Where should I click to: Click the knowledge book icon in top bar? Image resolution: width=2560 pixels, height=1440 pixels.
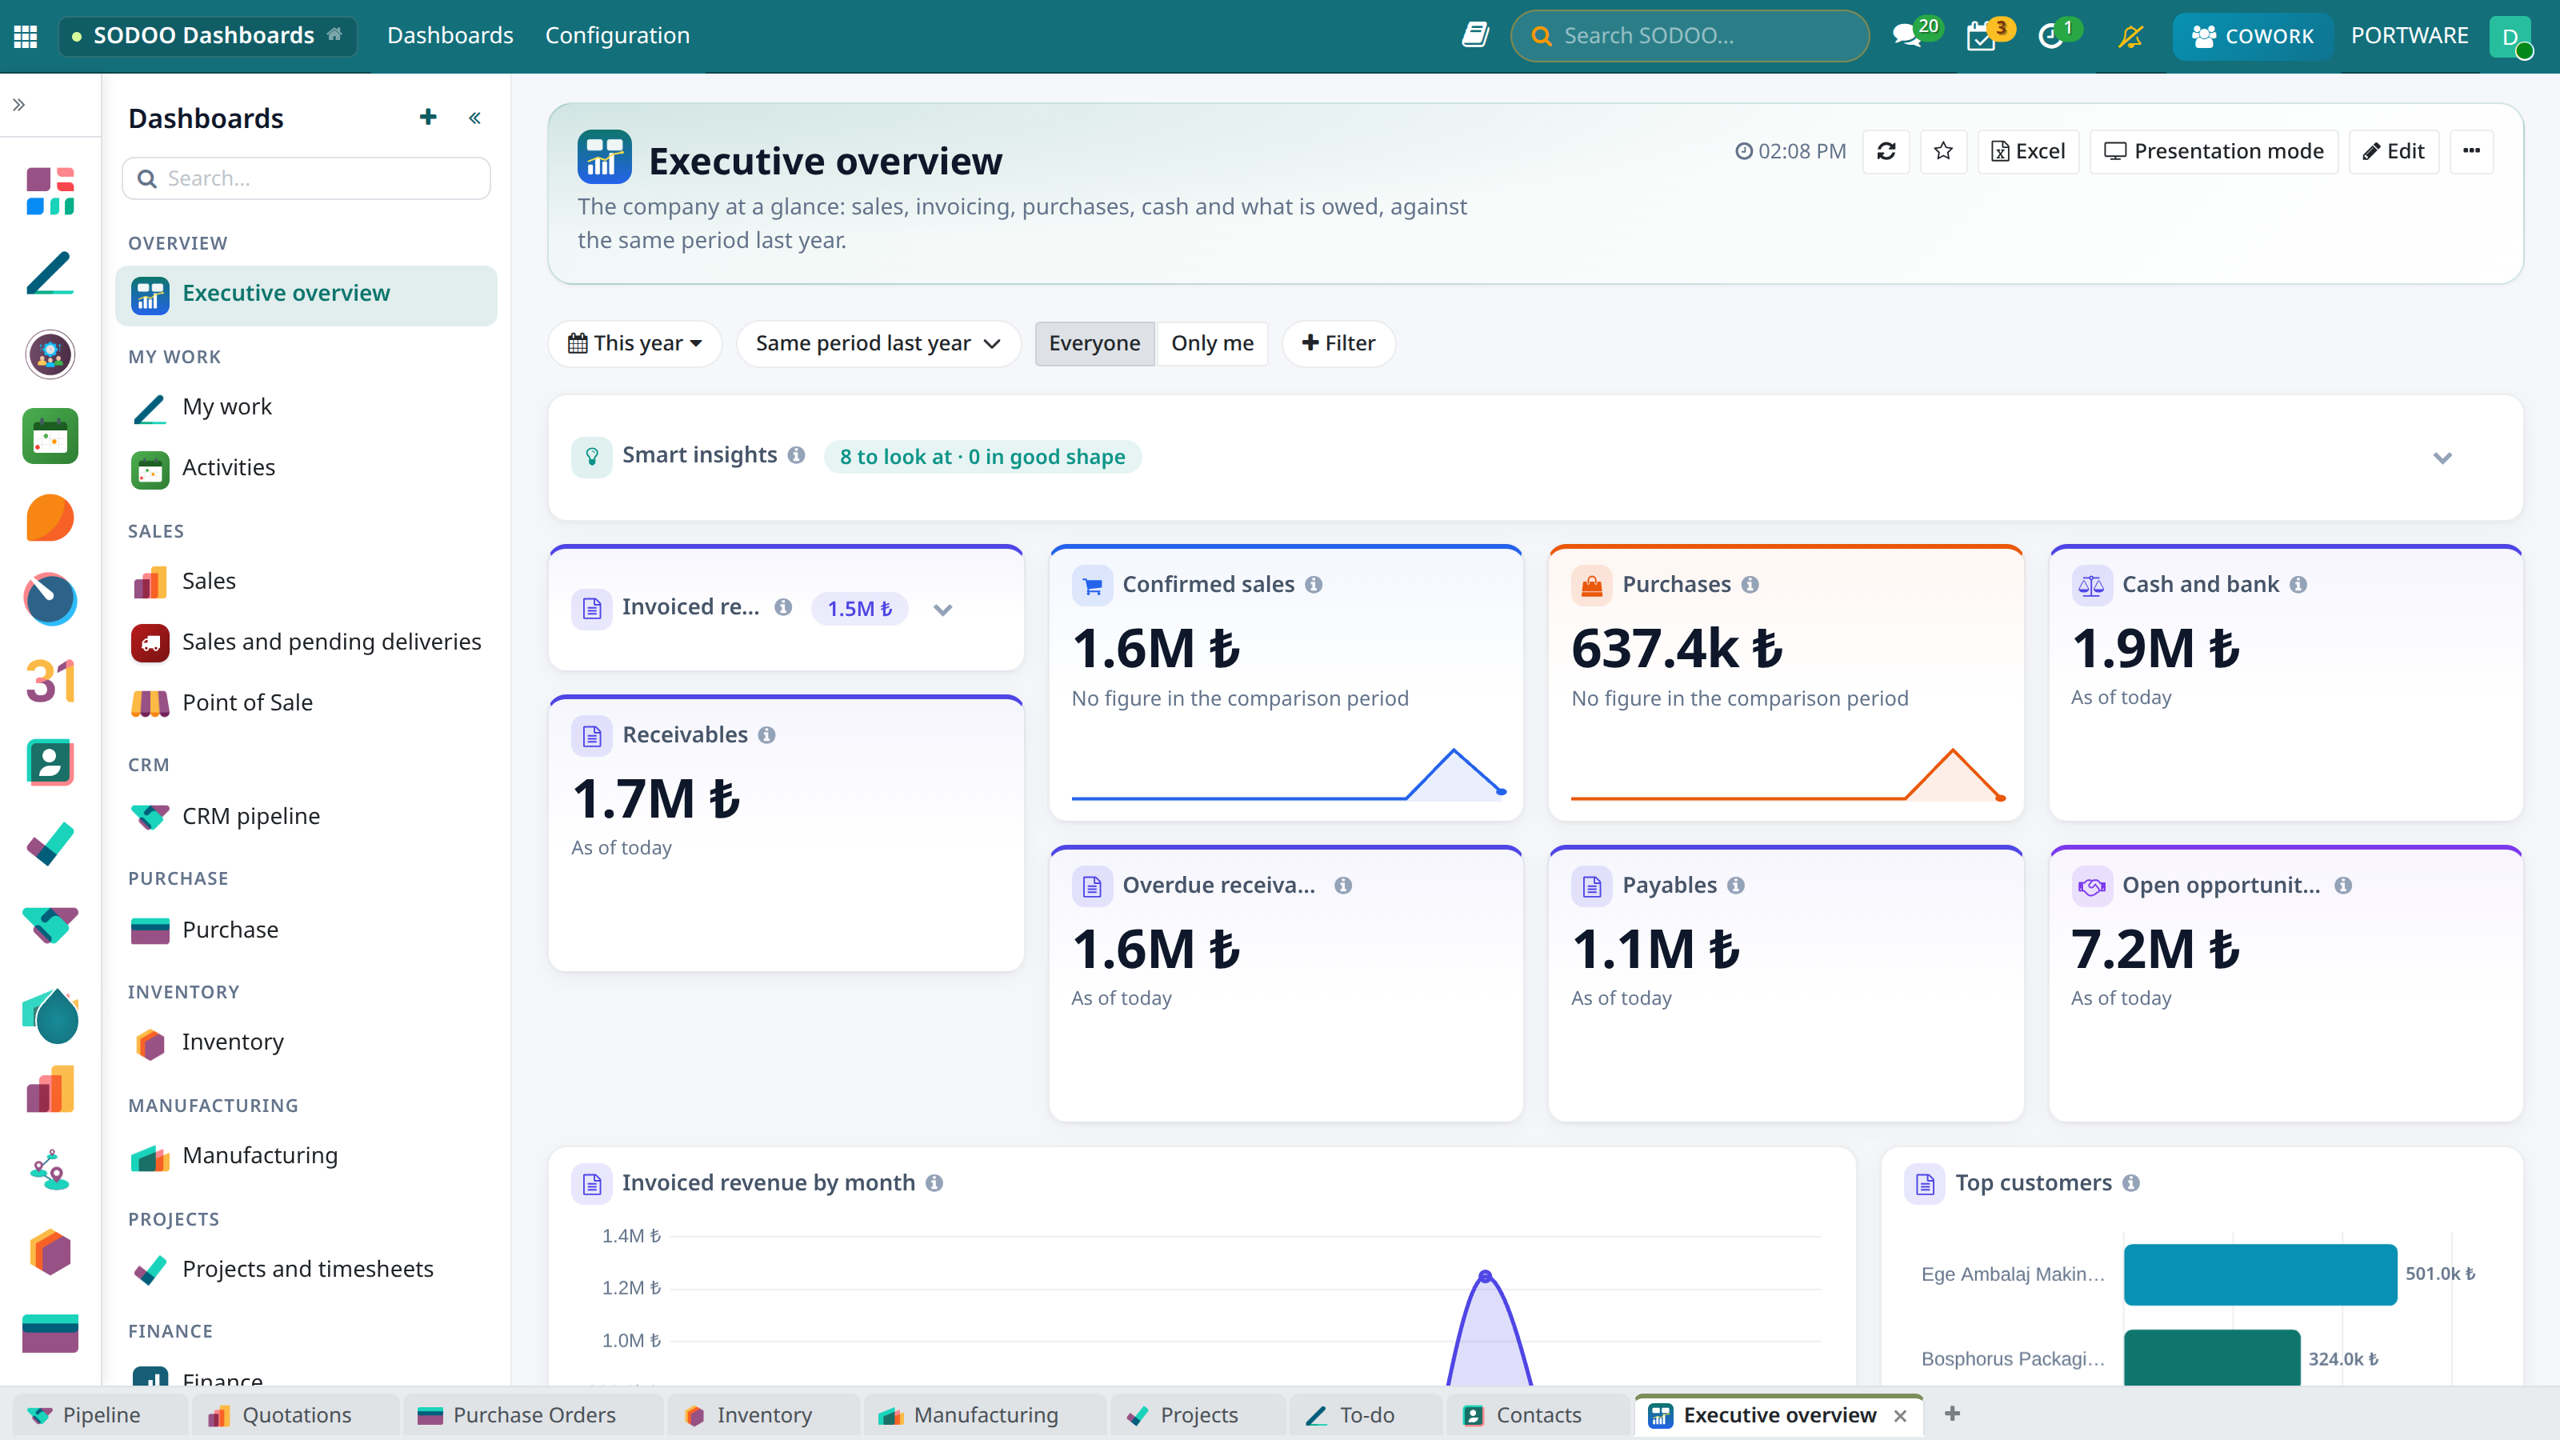tap(1474, 36)
